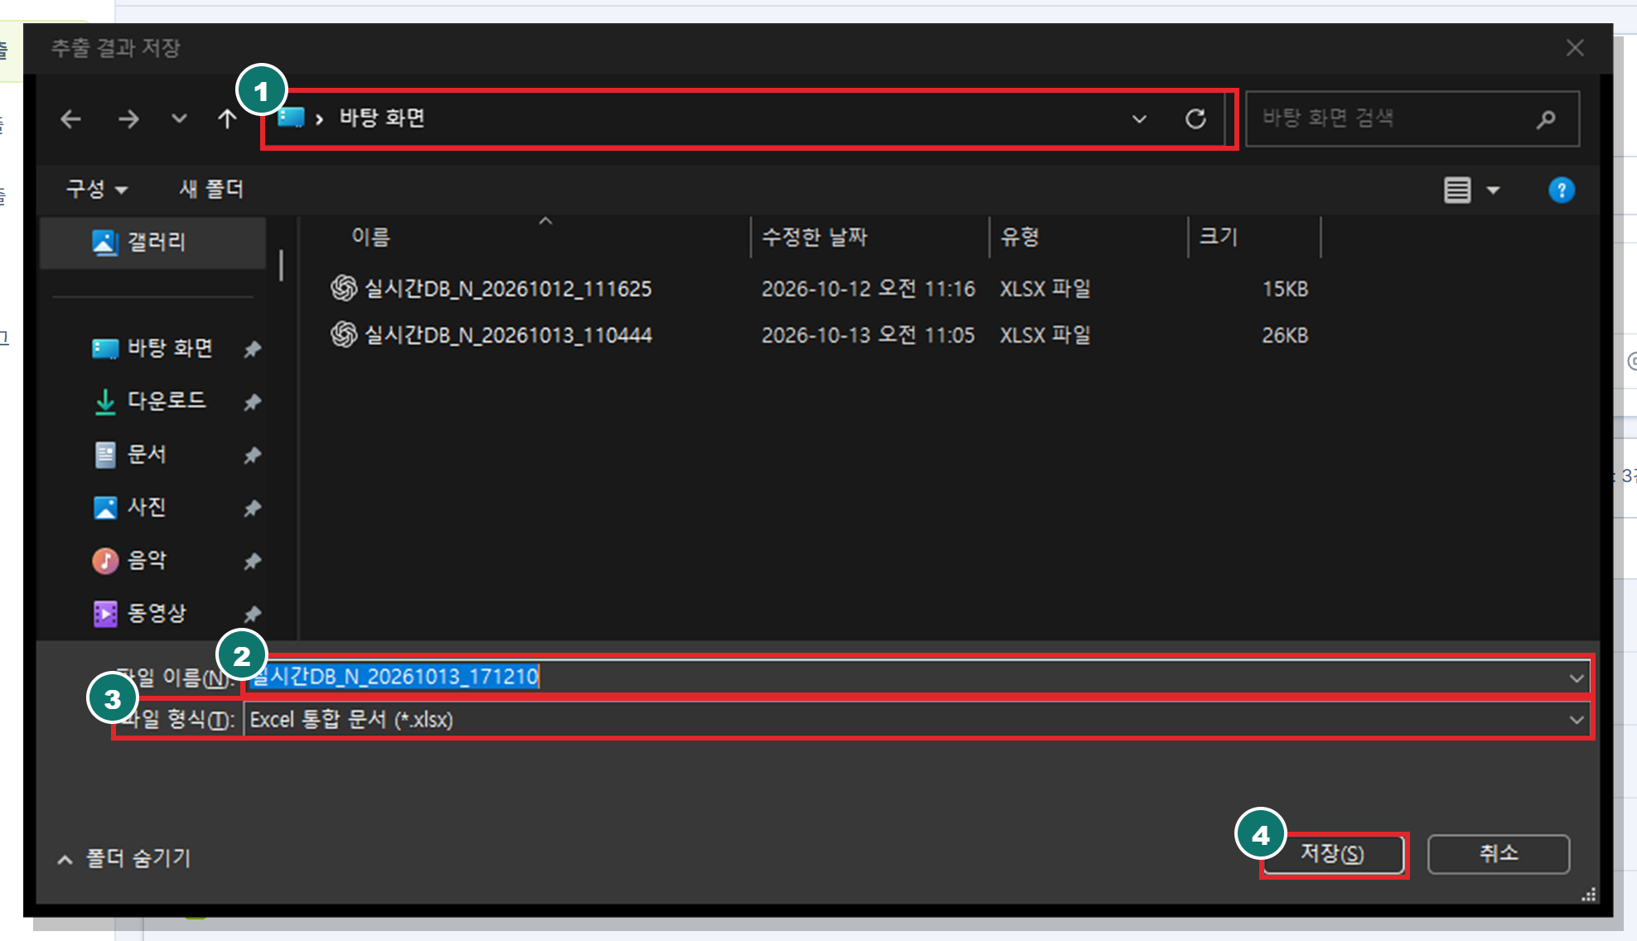The image size is (1637, 941).
Task: Open help with the blue question mark icon
Action: click(x=1562, y=191)
